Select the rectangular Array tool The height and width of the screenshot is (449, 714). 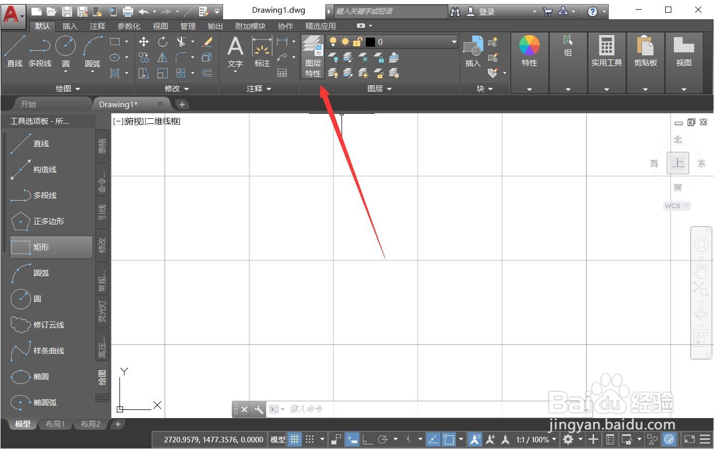pyautogui.click(x=181, y=73)
